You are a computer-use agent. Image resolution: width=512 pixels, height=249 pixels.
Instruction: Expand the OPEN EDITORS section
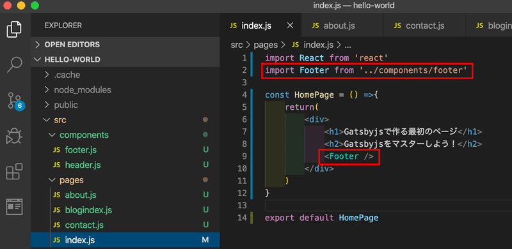[125, 44]
